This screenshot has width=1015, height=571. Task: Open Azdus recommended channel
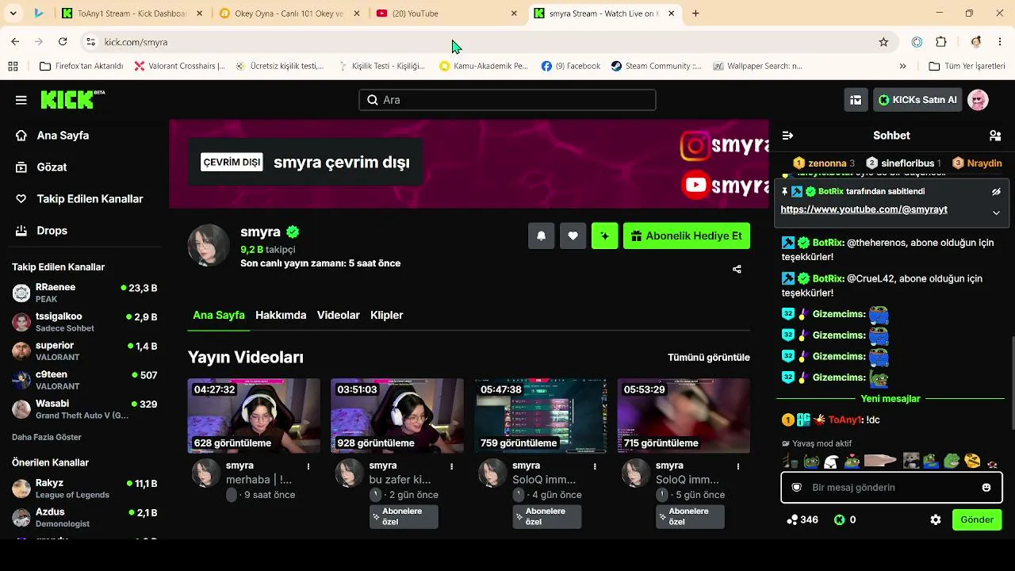tap(84, 518)
